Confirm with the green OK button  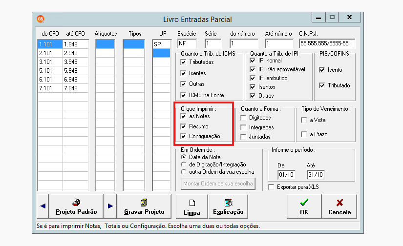click(304, 206)
